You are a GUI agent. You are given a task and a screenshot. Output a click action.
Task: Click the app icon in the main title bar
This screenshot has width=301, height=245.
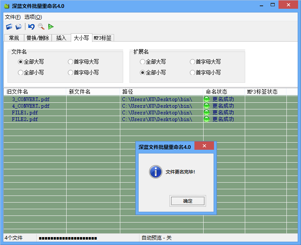click(6, 6)
